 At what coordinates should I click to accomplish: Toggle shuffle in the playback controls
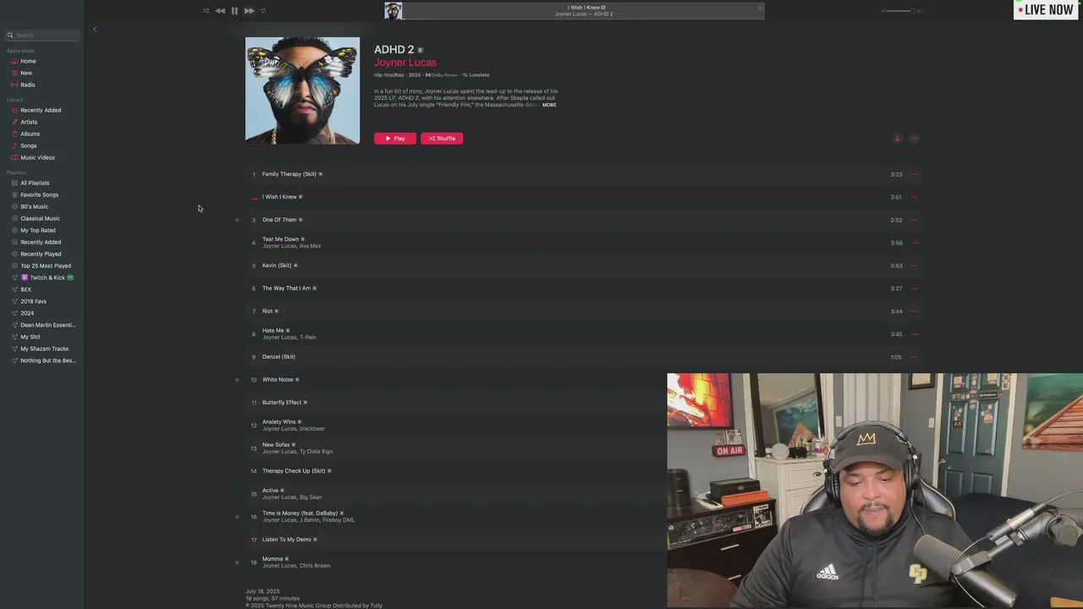[206, 11]
